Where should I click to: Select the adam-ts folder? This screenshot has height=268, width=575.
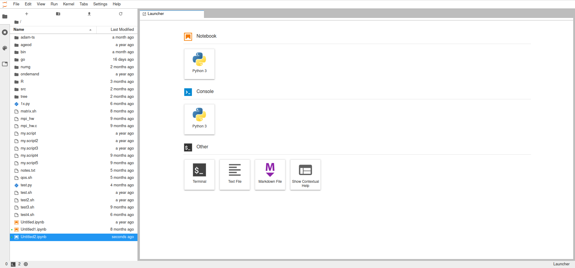click(74, 37)
